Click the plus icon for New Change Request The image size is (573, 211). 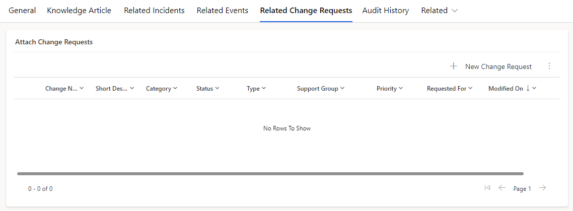[454, 66]
